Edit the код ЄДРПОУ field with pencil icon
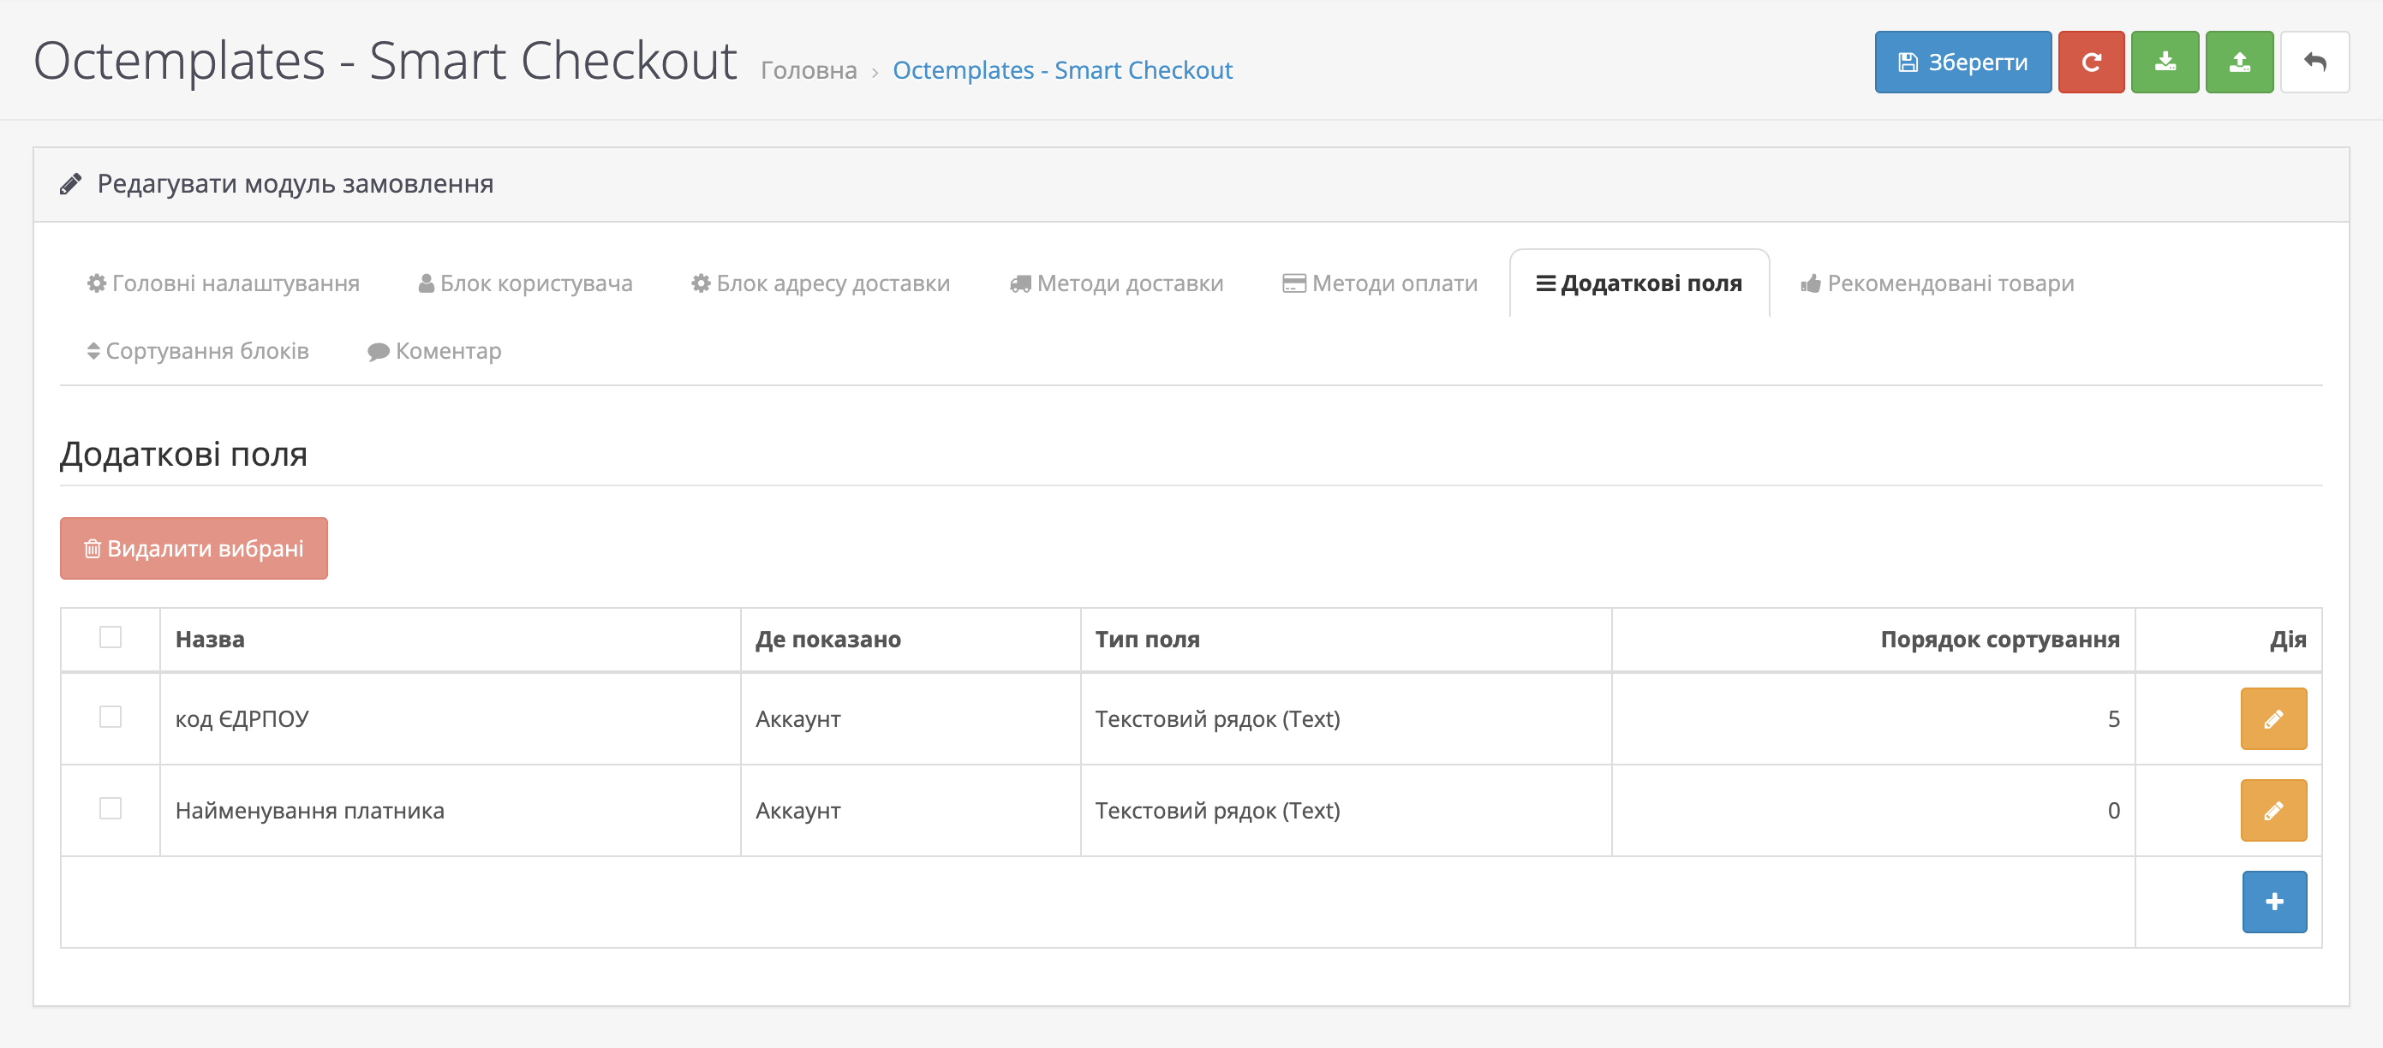The image size is (2383, 1048). (x=2273, y=718)
